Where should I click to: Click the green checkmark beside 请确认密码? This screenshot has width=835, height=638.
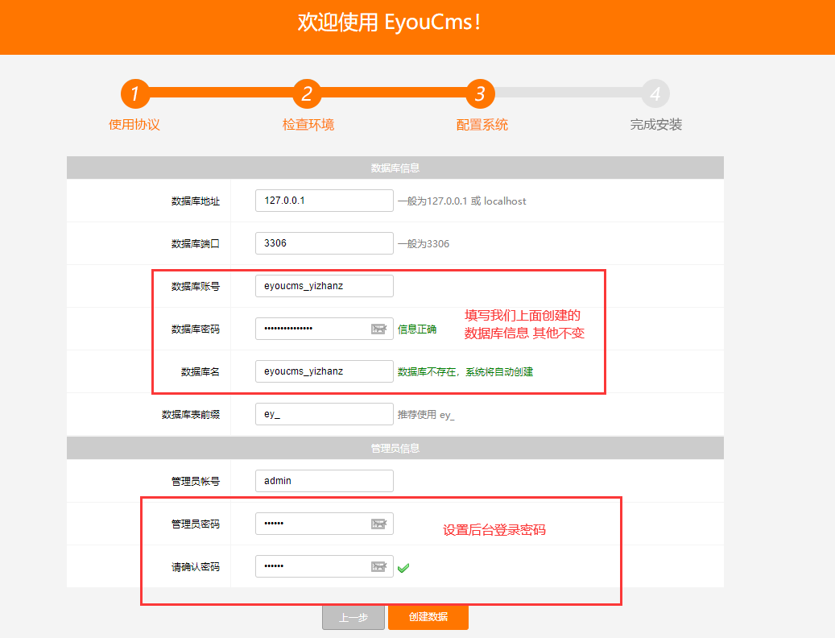click(403, 566)
